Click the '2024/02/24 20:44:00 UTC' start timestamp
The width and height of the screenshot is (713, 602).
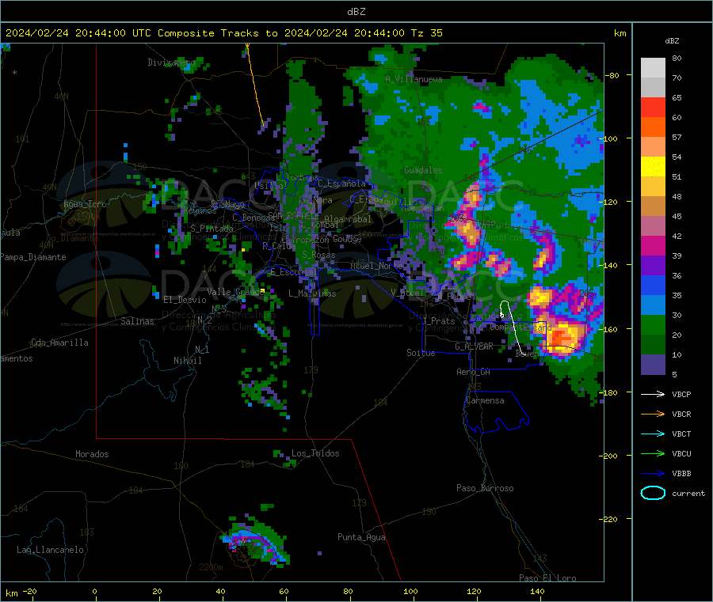tap(78, 33)
